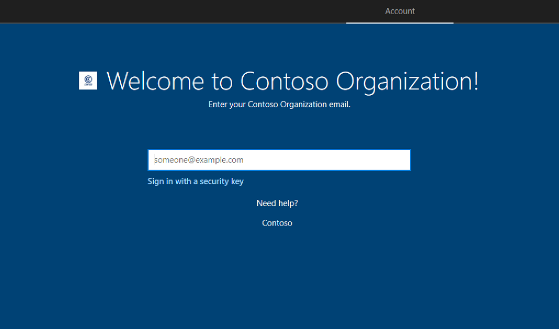Select the Contoso Organization email prompt text
The image size is (559, 329).
279,104
